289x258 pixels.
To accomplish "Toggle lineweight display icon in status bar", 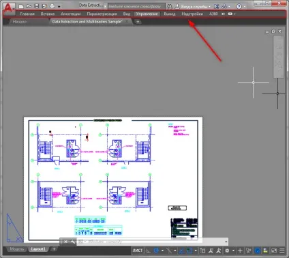I will click(x=202, y=250).
